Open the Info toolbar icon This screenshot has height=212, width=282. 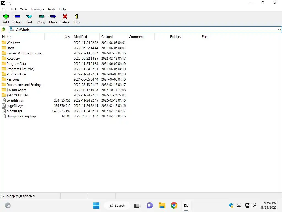77,16
